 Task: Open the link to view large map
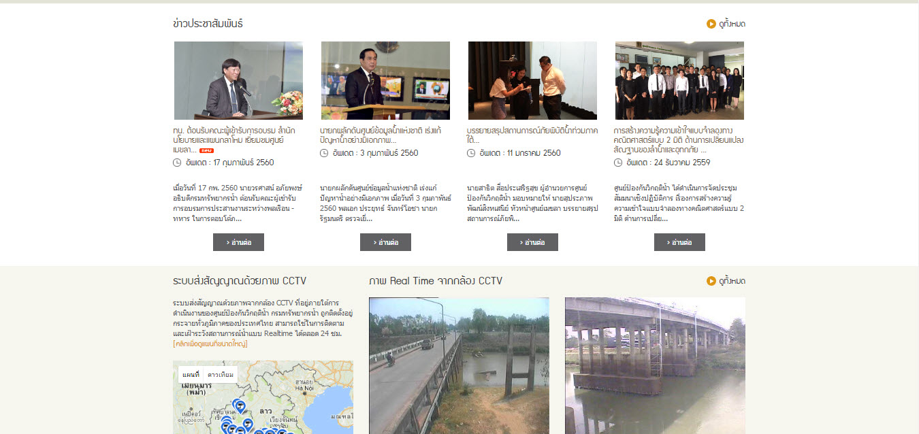click(x=210, y=344)
